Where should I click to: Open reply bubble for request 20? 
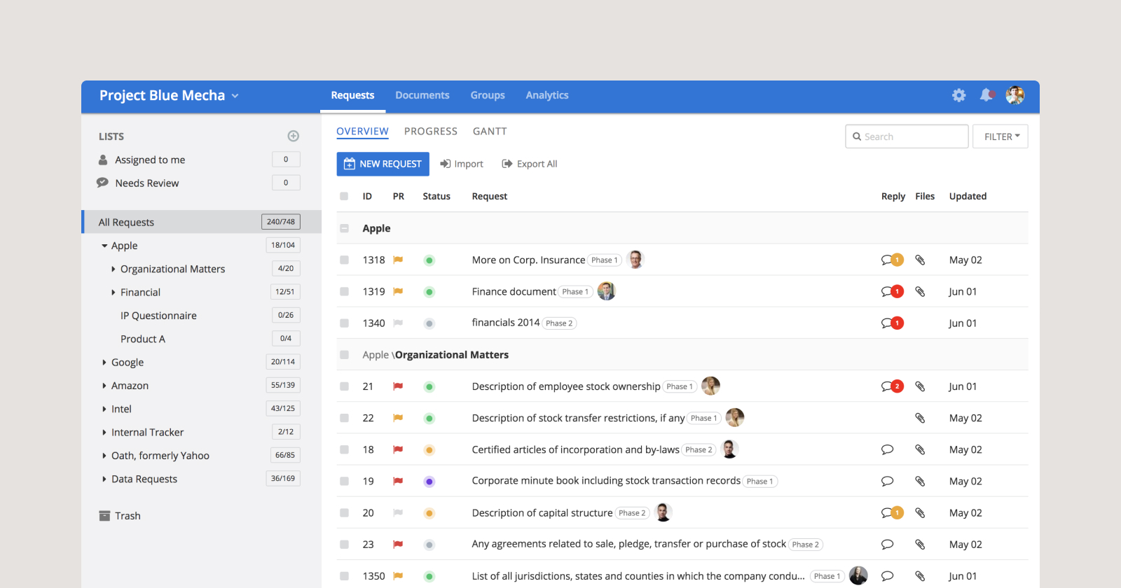coord(891,512)
